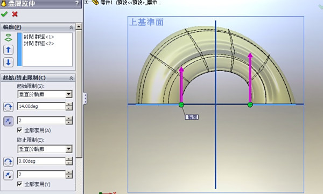Collapse the 起始/終止限制(C) section
This screenshot has height=194, width=323.
click(71, 78)
